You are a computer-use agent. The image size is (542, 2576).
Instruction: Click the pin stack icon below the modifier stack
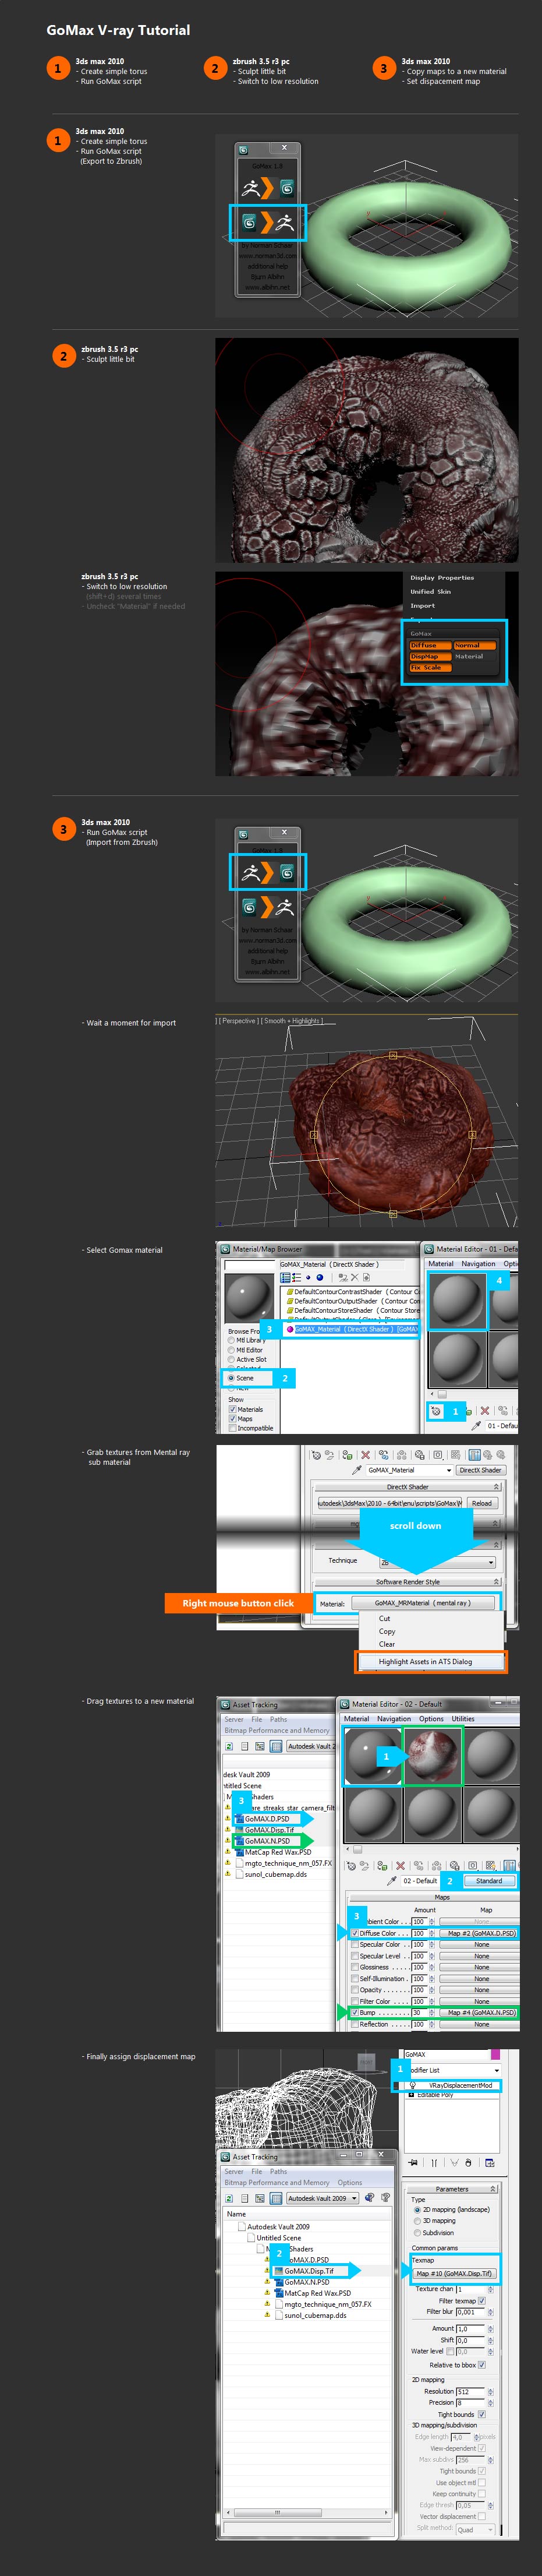(414, 2162)
